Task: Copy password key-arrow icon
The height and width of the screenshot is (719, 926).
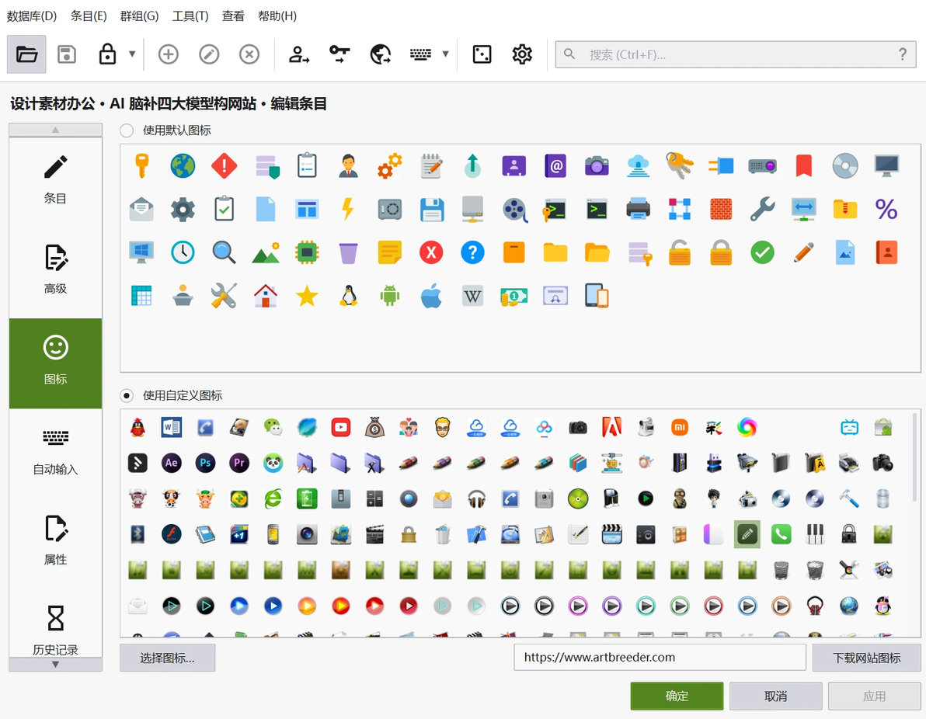Action: [x=339, y=54]
